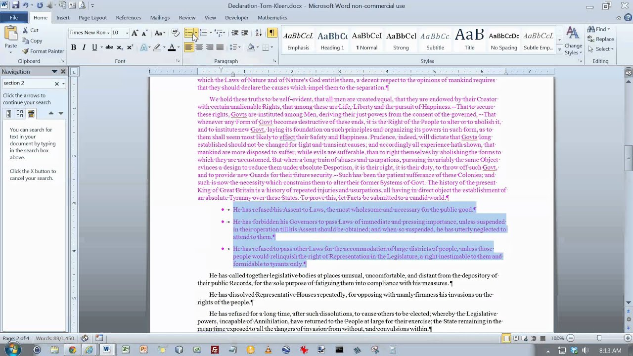Browse headings view in Navigation pane
This screenshot has height=356, width=633.
[9, 114]
